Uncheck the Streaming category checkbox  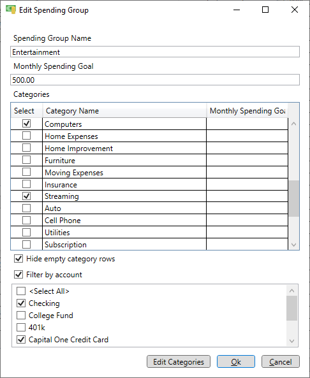point(27,196)
